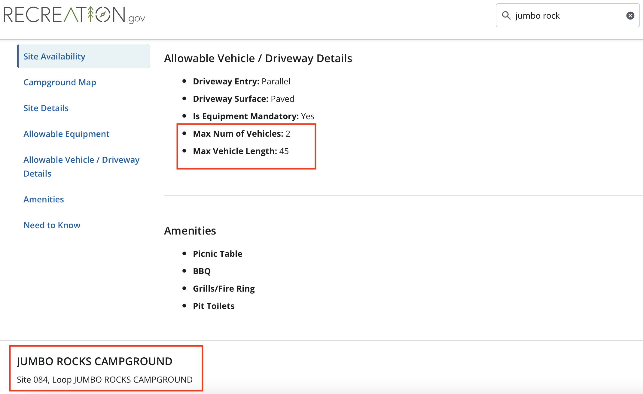
Task: Click the Allowable Vehicle / Driveway Details heading
Action: tap(258, 58)
